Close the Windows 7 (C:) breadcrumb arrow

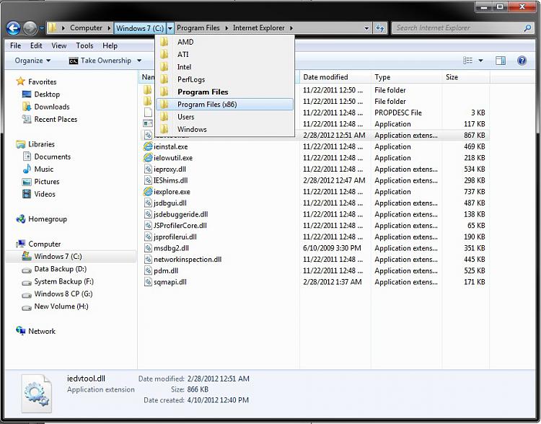click(x=170, y=28)
